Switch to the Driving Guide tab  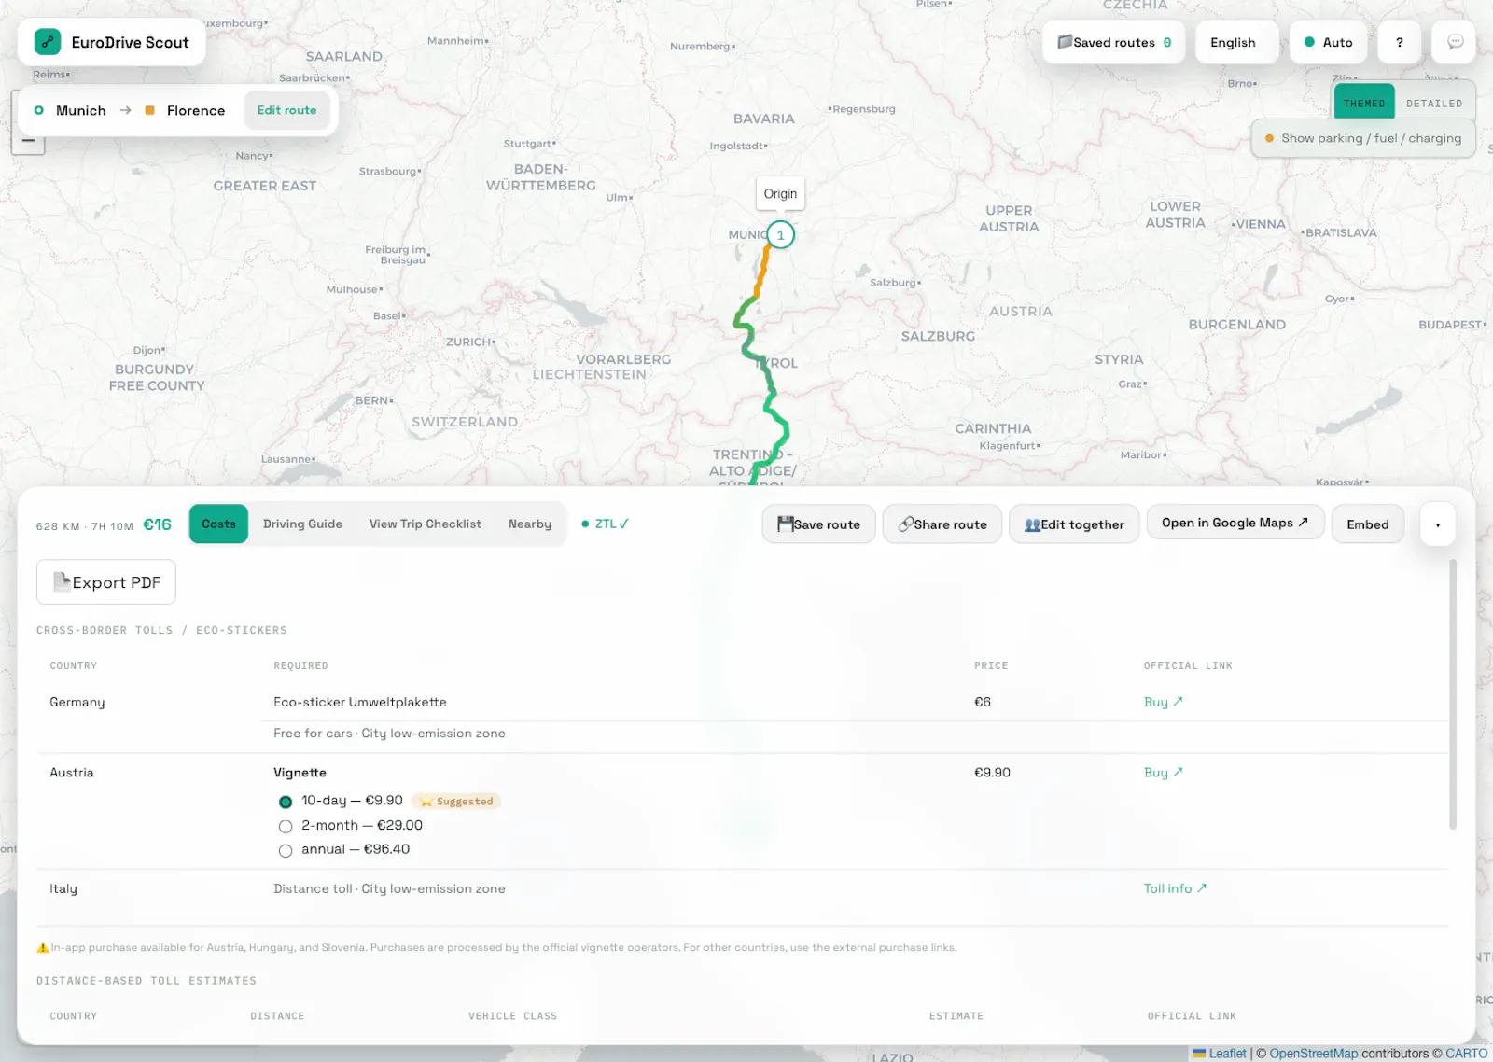302,524
